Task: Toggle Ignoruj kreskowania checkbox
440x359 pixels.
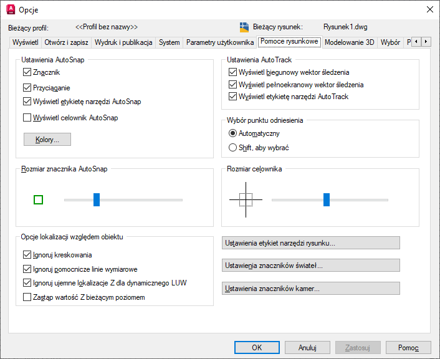Action: point(27,255)
